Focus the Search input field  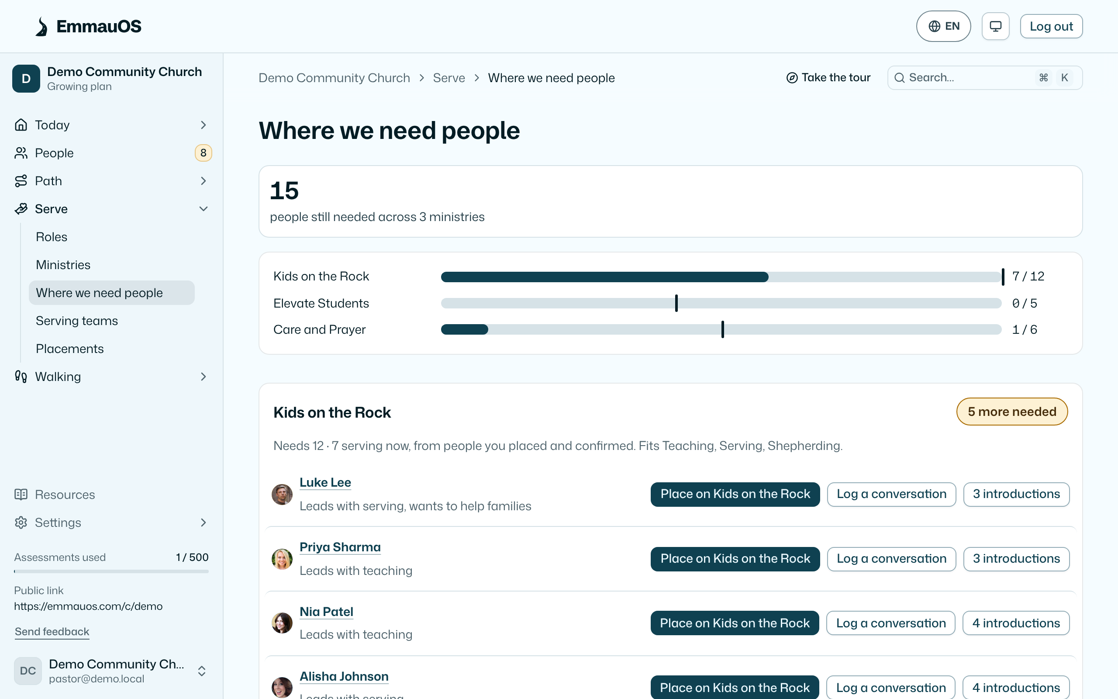(x=984, y=78)
